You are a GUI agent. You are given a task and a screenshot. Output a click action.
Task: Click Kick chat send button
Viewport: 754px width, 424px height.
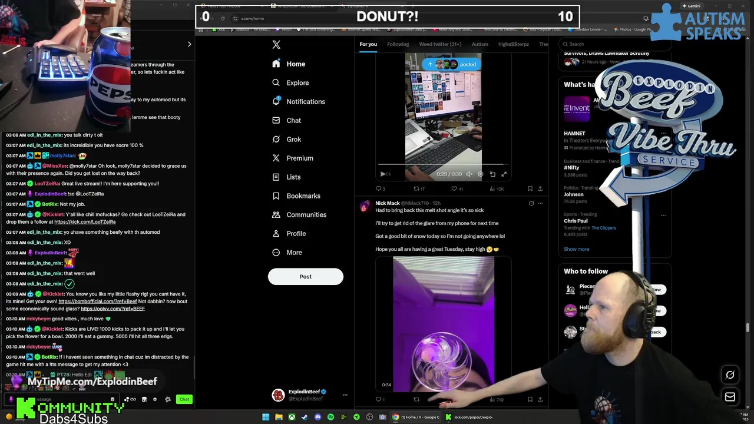[184, 399]
